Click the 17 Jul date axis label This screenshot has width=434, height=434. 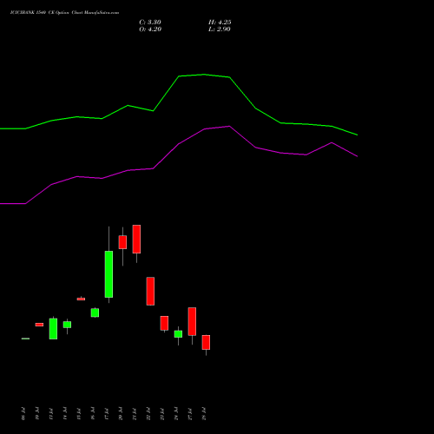tap(107, 413)
